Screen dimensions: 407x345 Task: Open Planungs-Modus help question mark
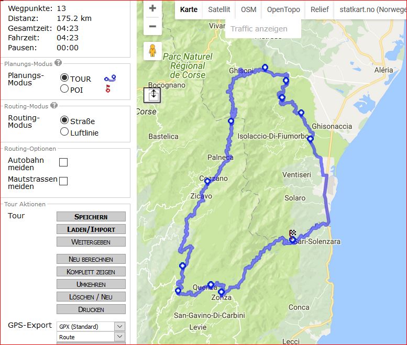tap(58, 63)
